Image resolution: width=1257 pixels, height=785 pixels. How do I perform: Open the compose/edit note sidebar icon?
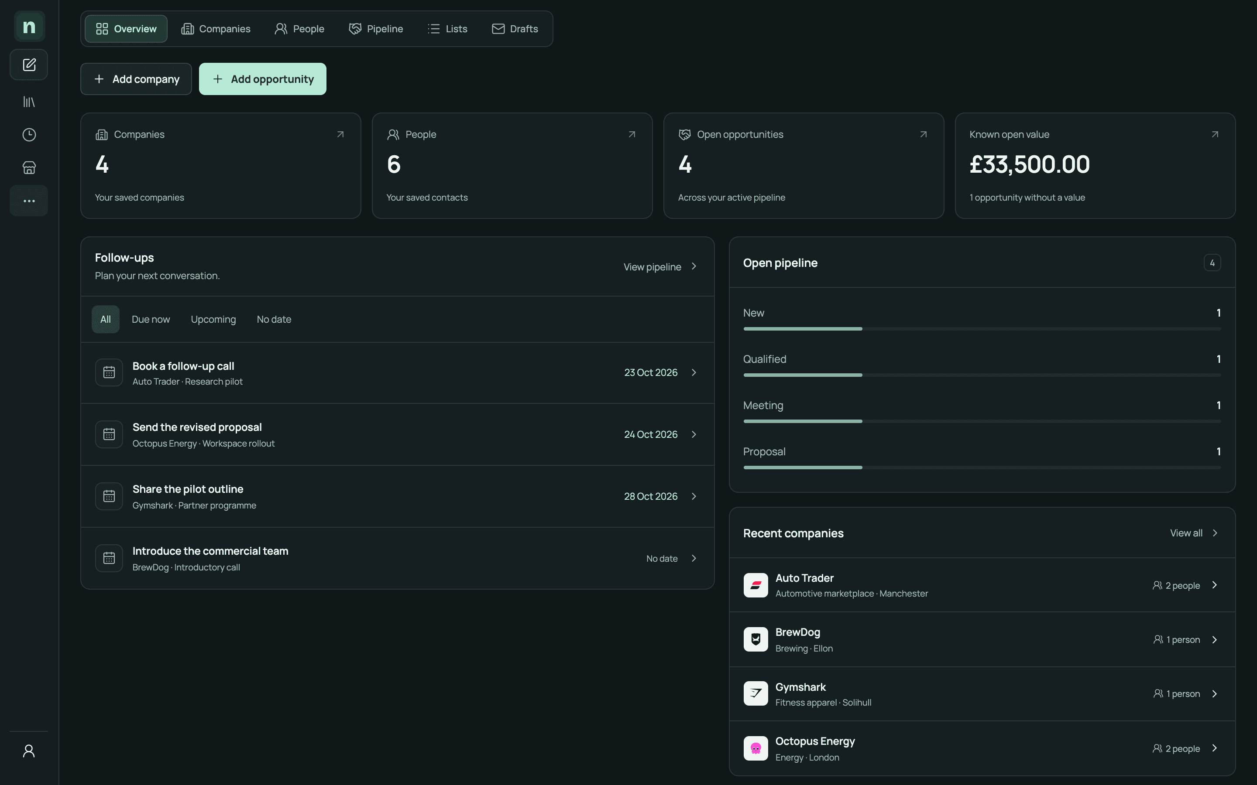29,65
